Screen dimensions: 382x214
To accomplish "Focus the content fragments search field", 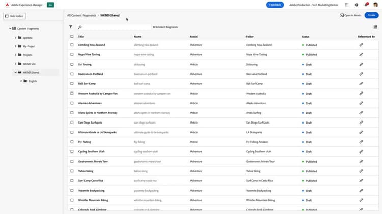I will tap(114, 27).
